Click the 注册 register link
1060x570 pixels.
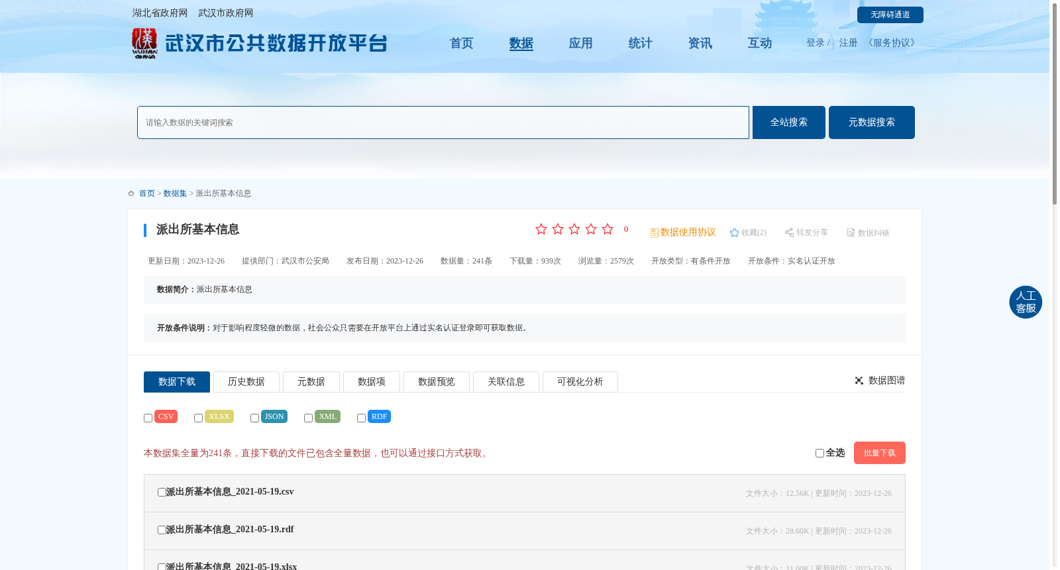[x=849, y=43]
